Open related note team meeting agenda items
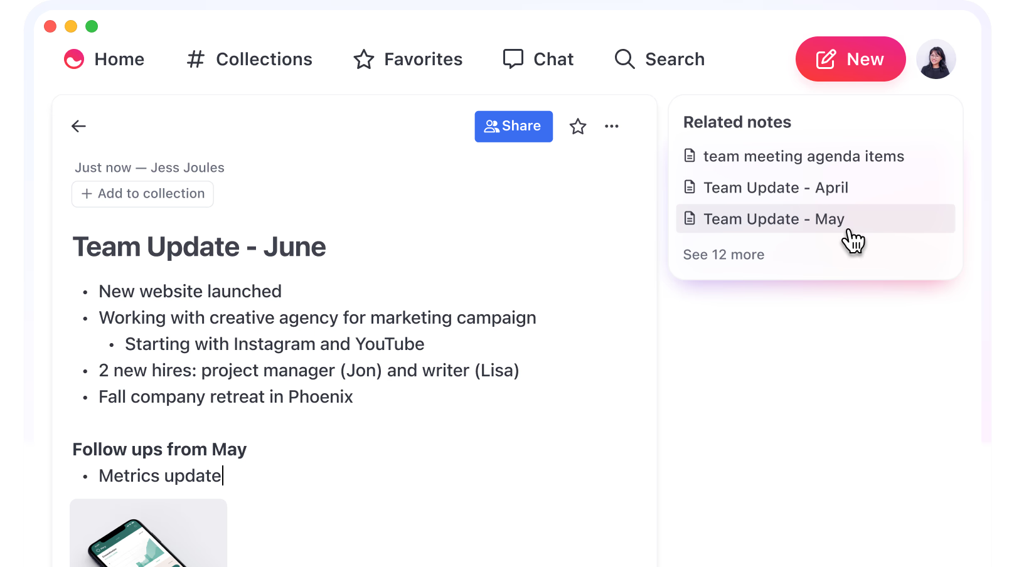This screenshot has width=1014, height=567. [803, 156]
